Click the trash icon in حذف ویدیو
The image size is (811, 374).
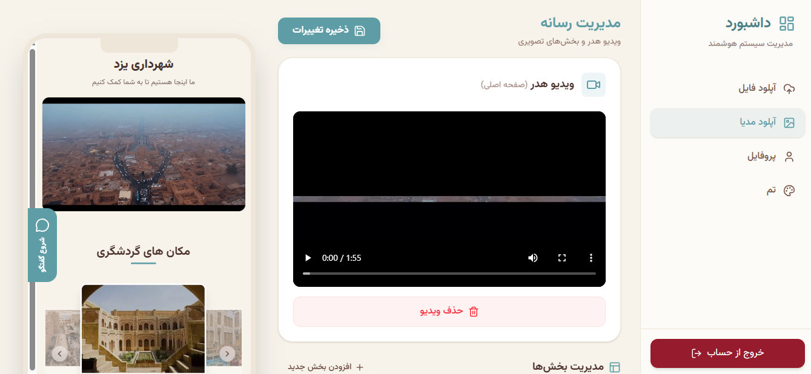point(474,312)
